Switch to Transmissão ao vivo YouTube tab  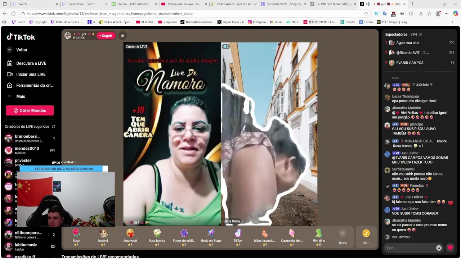184,4
